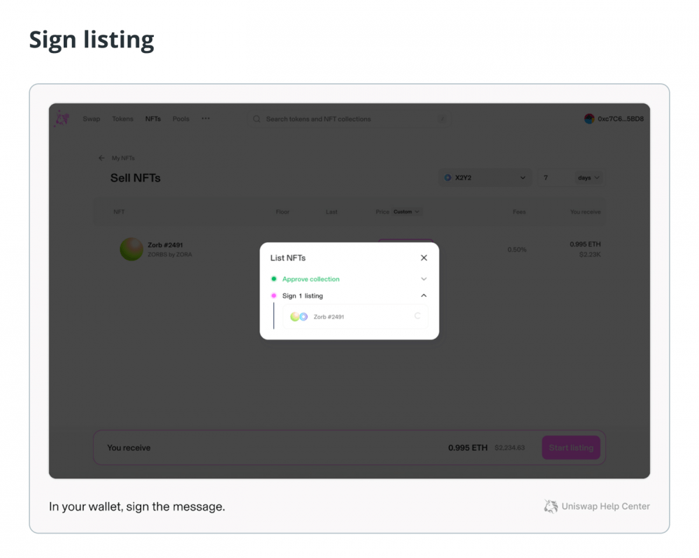Open the three-dot more menu
Image resolution: width=699 pixels, height=558 pixels.
(206, 119)
